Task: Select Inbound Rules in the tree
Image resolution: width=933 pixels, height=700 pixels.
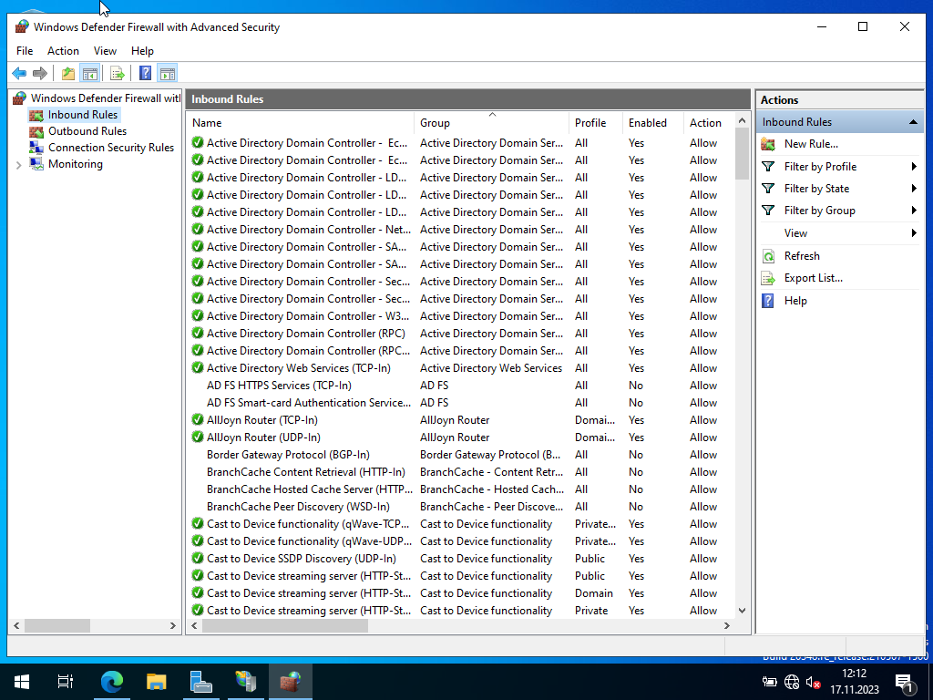Action: pos(83,114)
